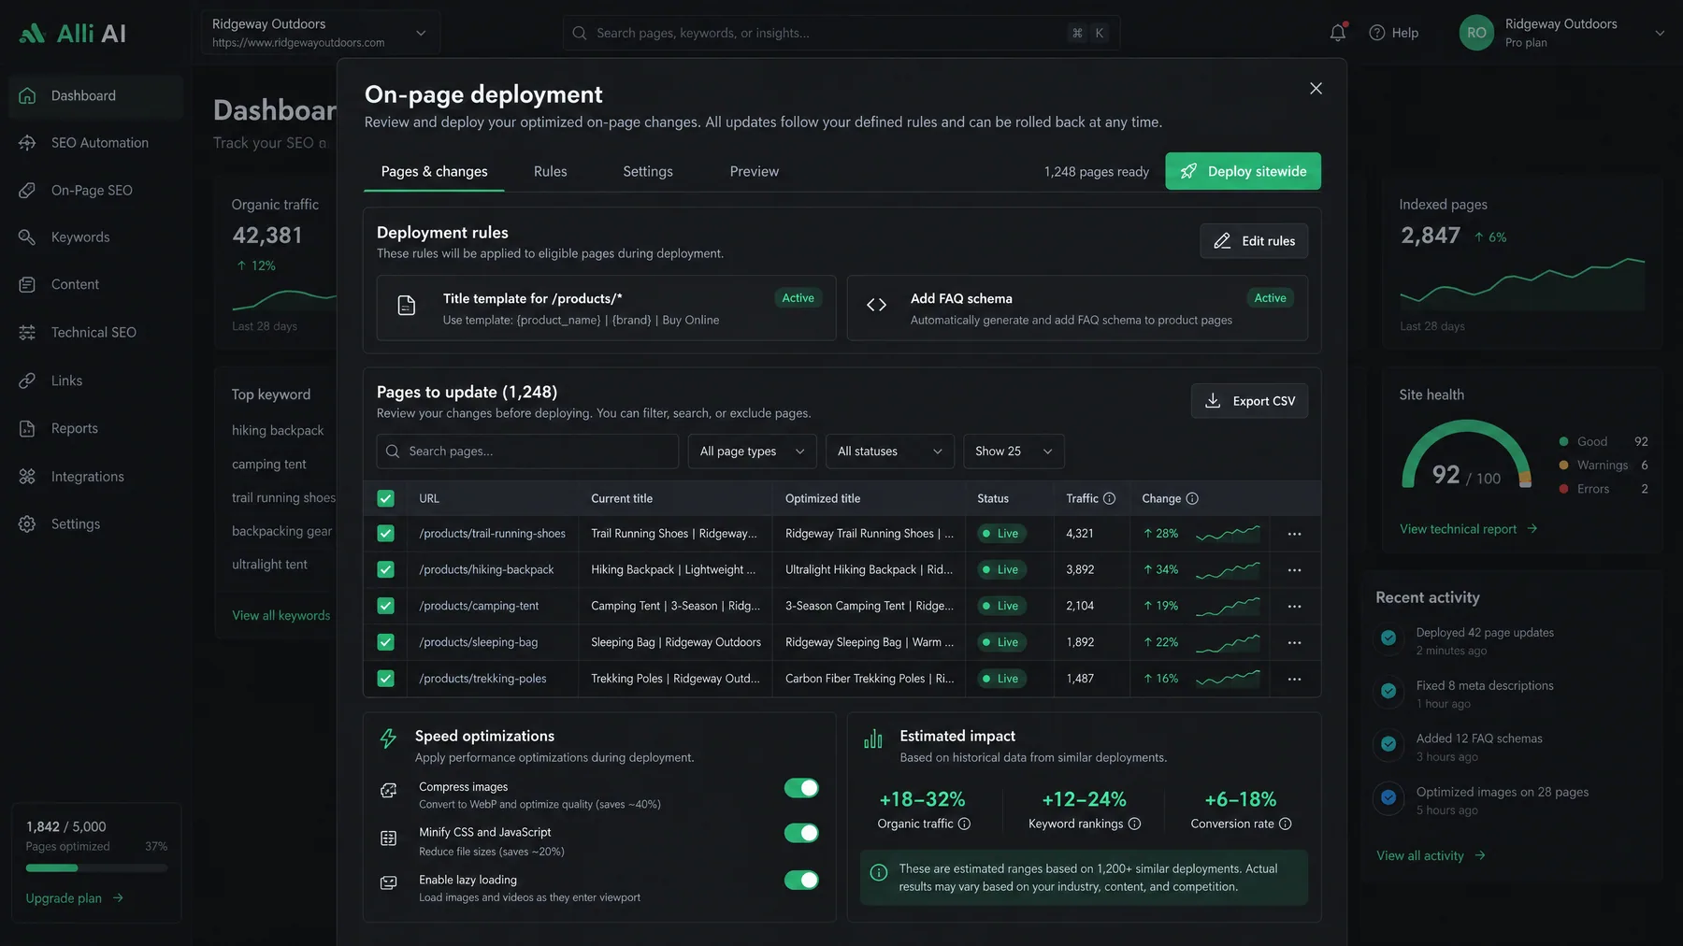Click info icon beside Organic traffic estimate
The height and width of the screenshot is (946, 1683).
[964, 824]
